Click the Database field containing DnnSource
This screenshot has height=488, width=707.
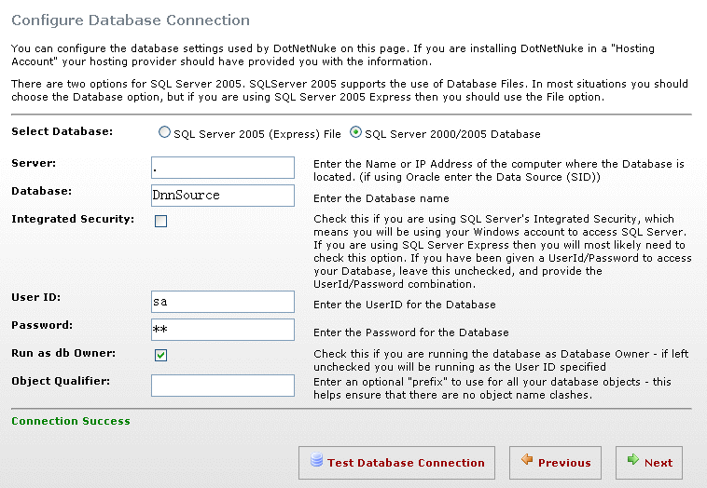[x=223, y=196]
